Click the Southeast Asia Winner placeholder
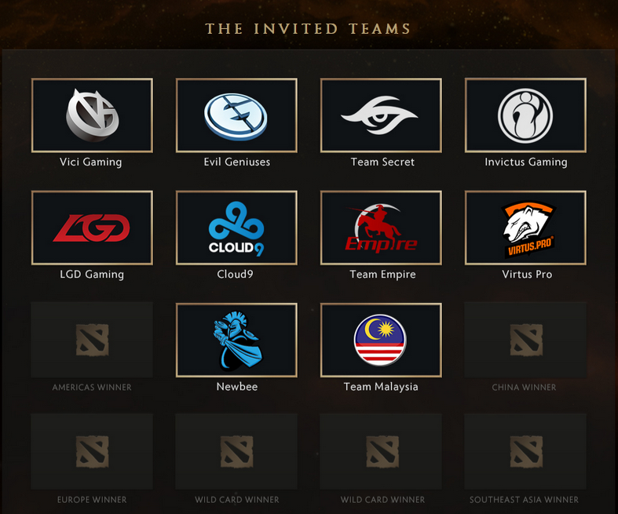 pos(525,452)
